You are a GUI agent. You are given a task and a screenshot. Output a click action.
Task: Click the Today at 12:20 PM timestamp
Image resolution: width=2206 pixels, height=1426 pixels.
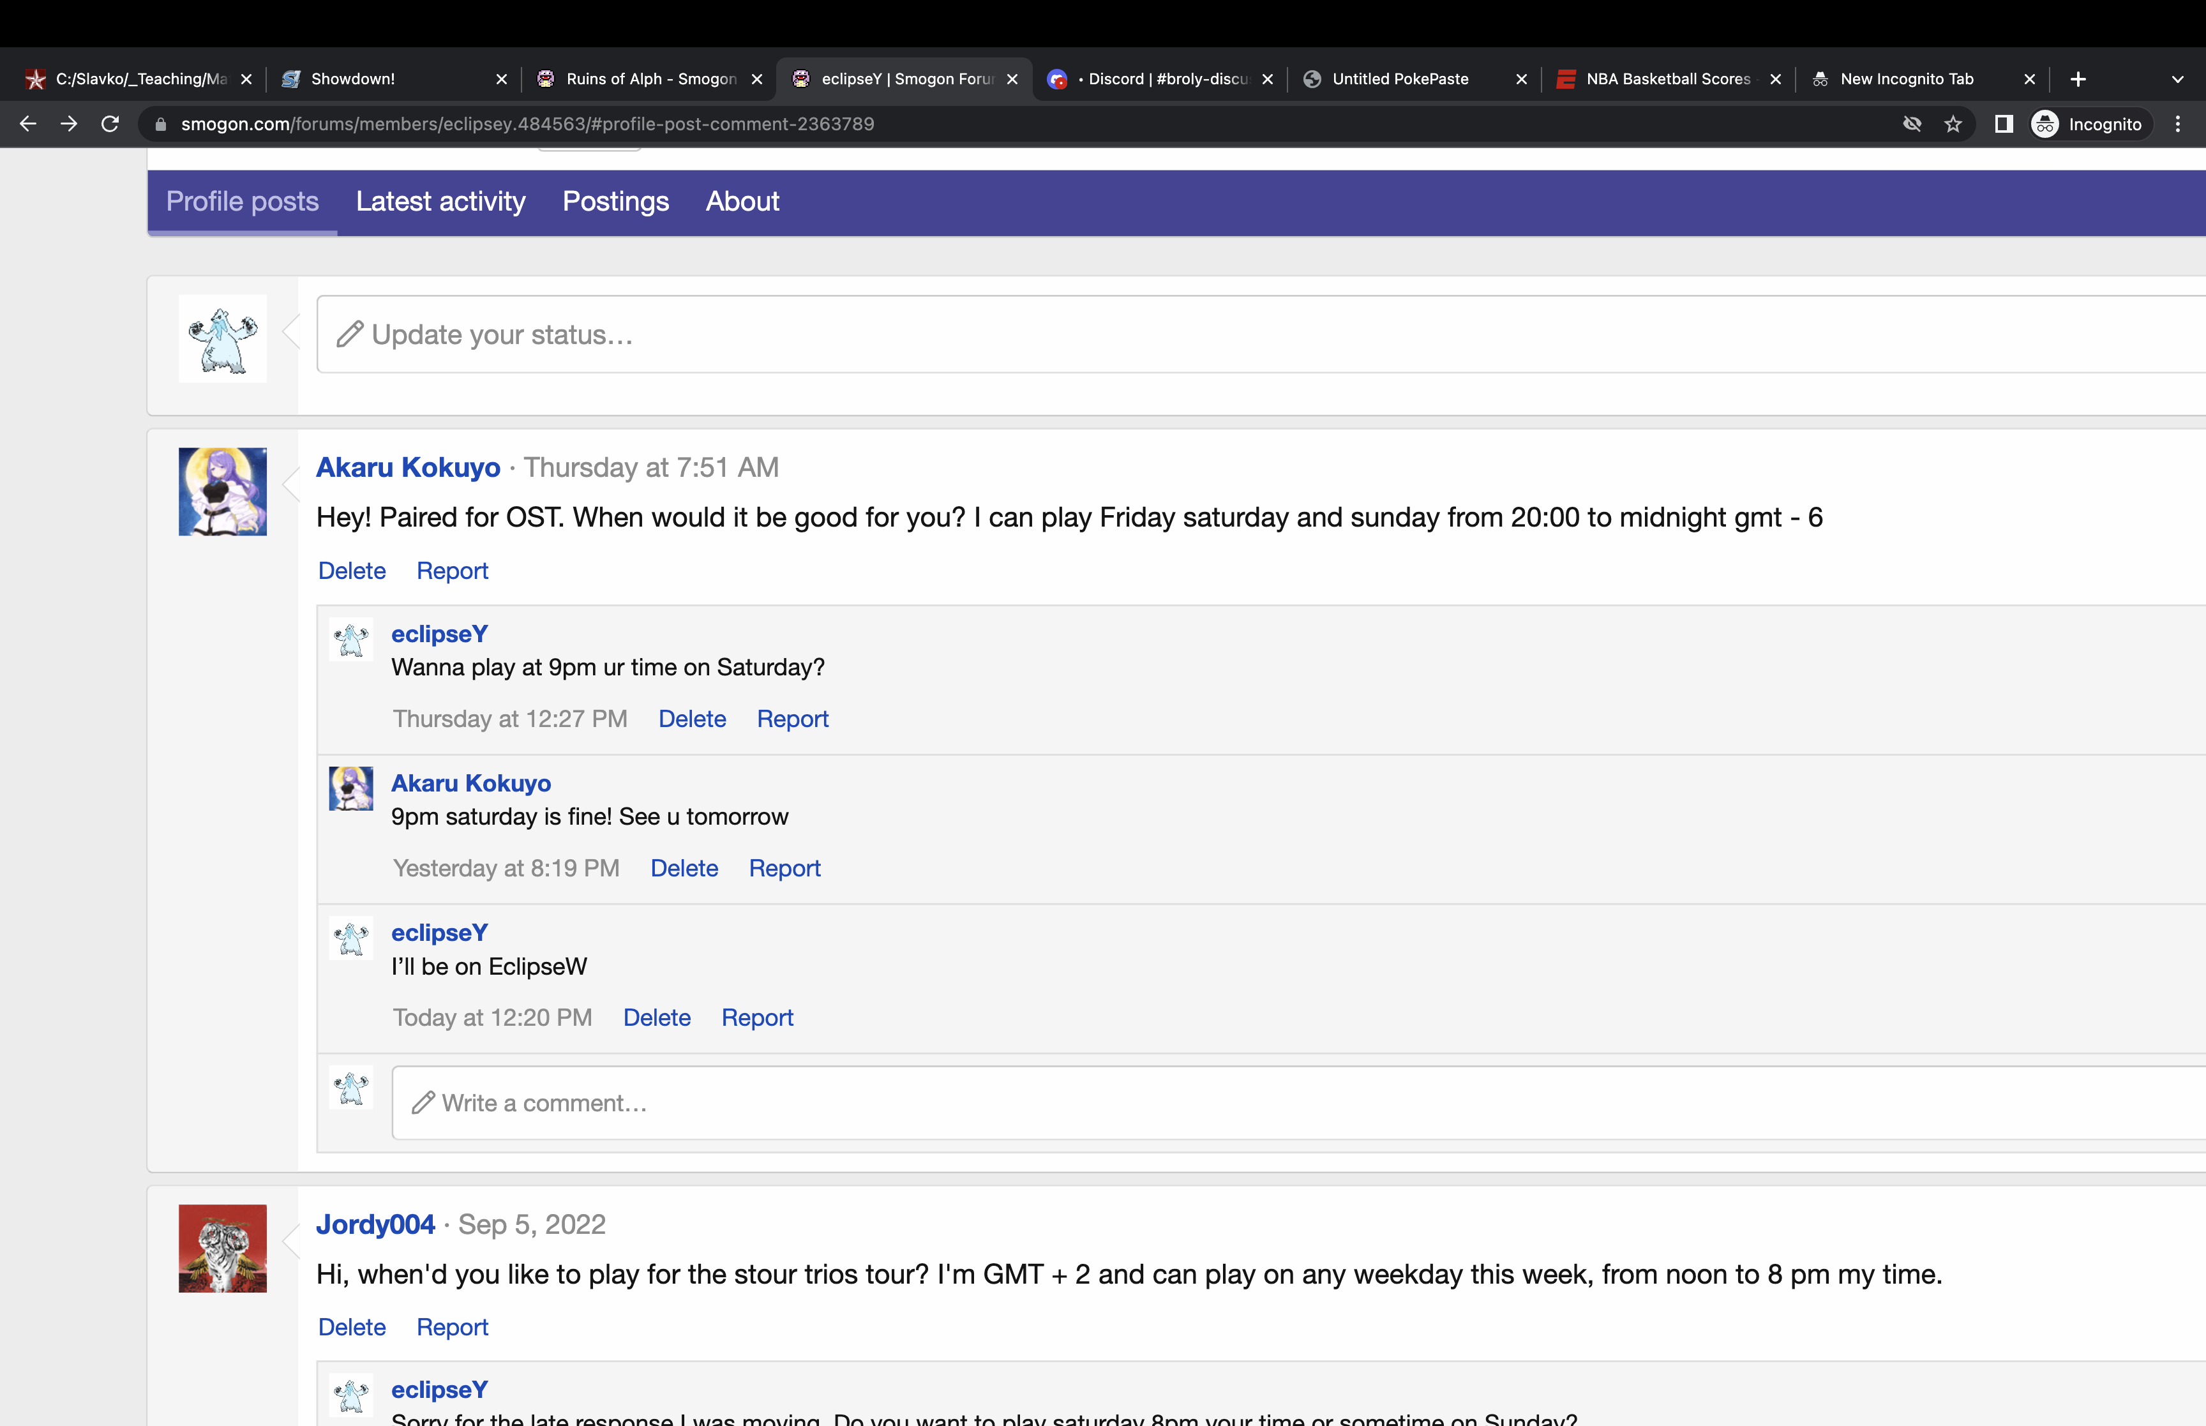(493, 1017)
